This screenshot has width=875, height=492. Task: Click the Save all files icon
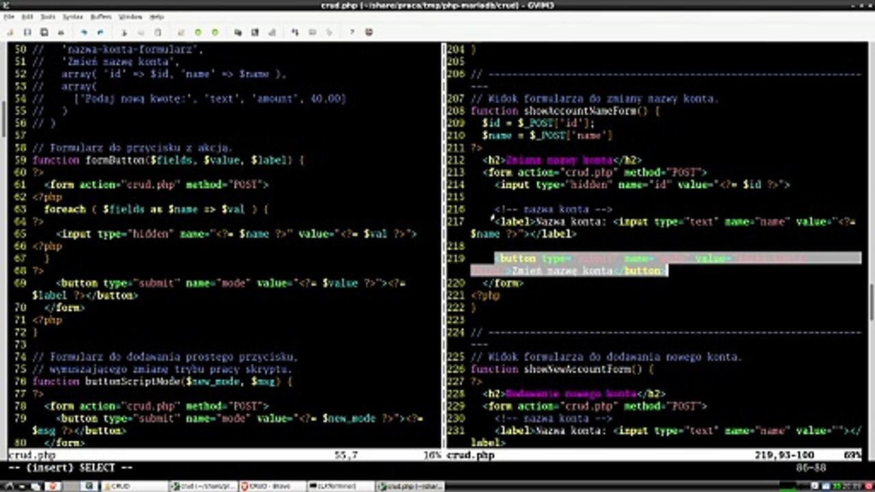click(44, 32)
